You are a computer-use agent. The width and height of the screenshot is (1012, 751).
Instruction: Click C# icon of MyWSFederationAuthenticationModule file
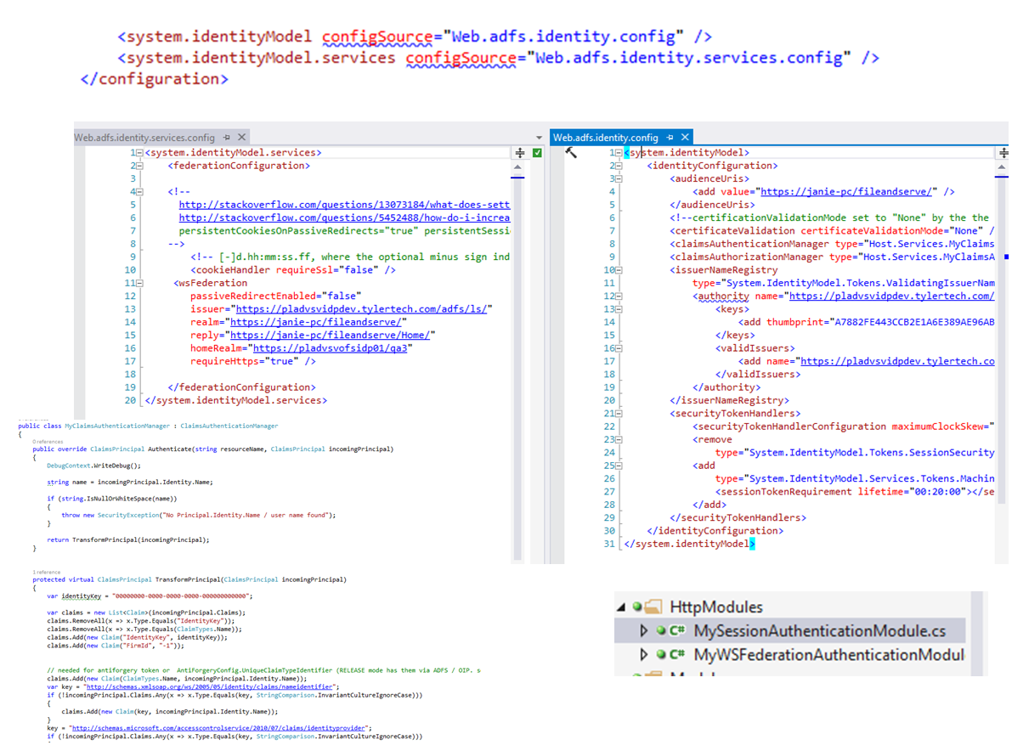coord(676,655)
